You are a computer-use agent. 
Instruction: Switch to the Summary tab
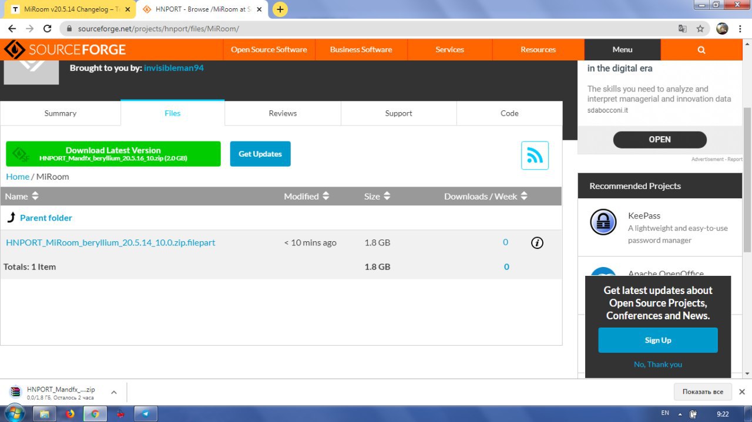tap(61, 113)
